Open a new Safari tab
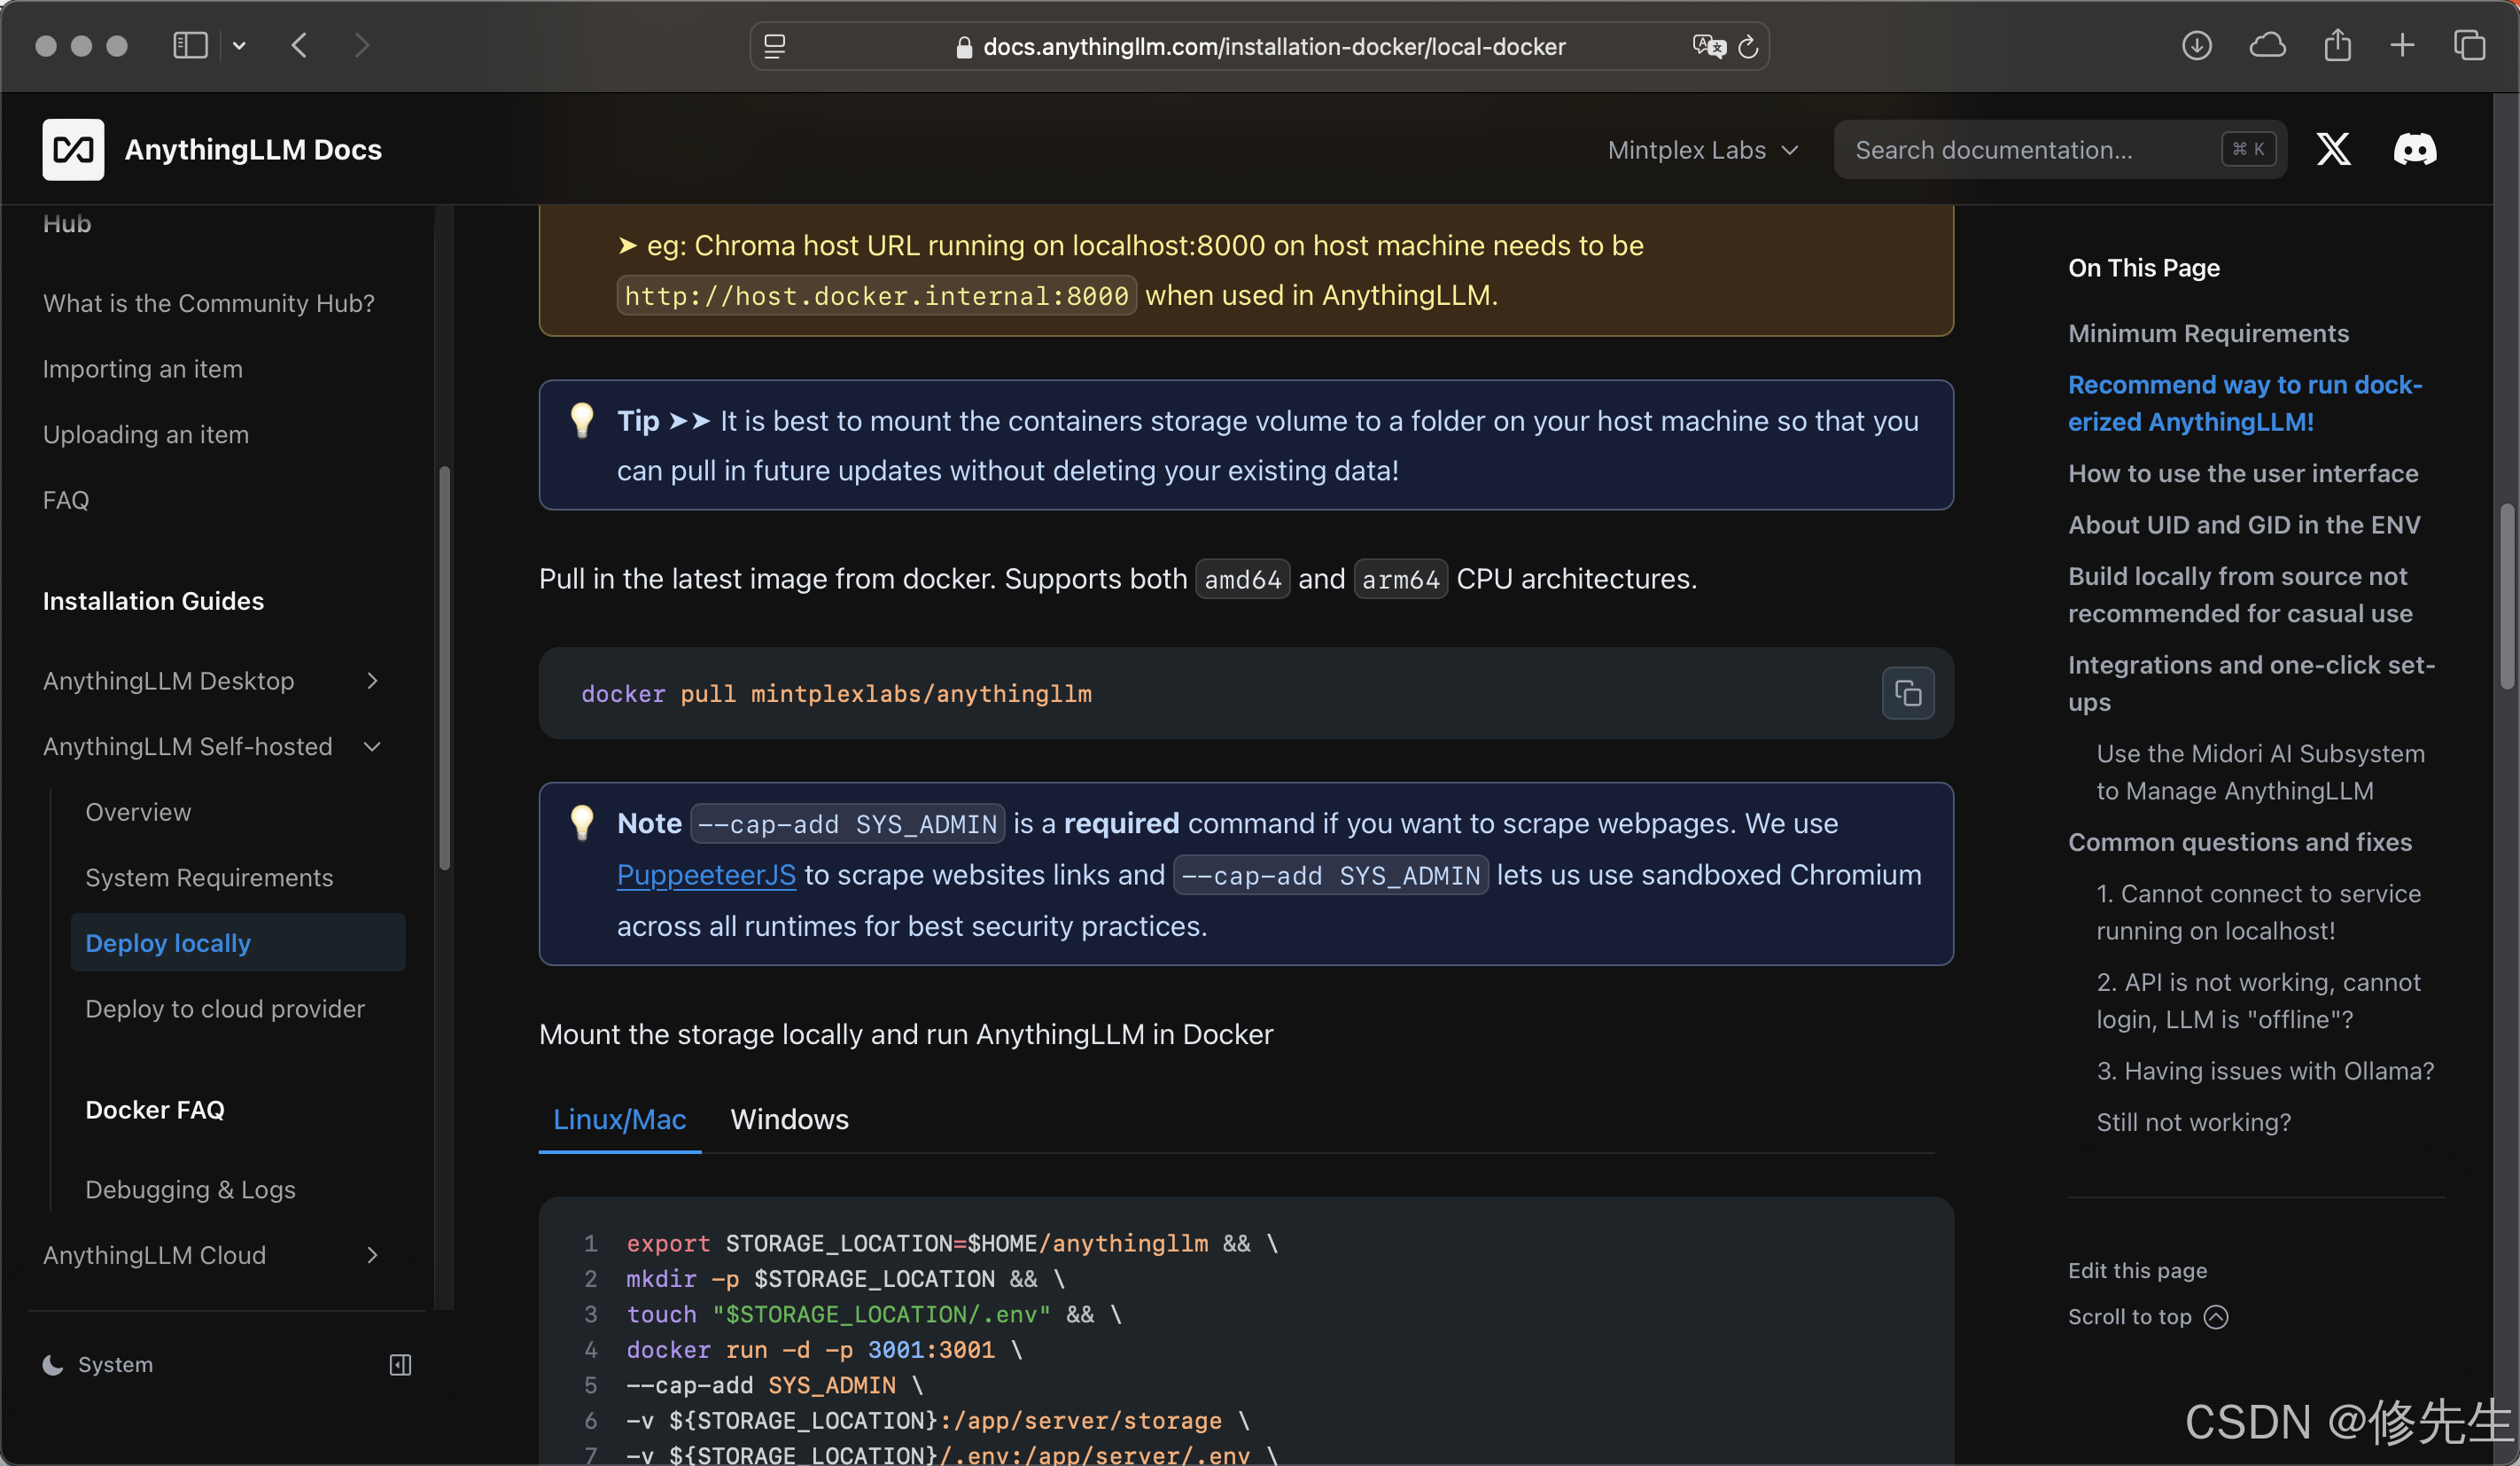 2402,45
